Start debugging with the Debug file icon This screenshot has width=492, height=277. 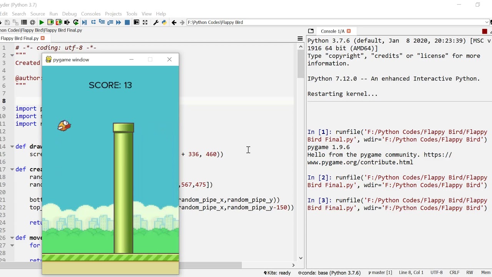(85, 22)
